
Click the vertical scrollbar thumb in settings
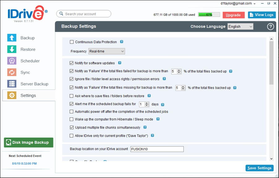(271, 63)
